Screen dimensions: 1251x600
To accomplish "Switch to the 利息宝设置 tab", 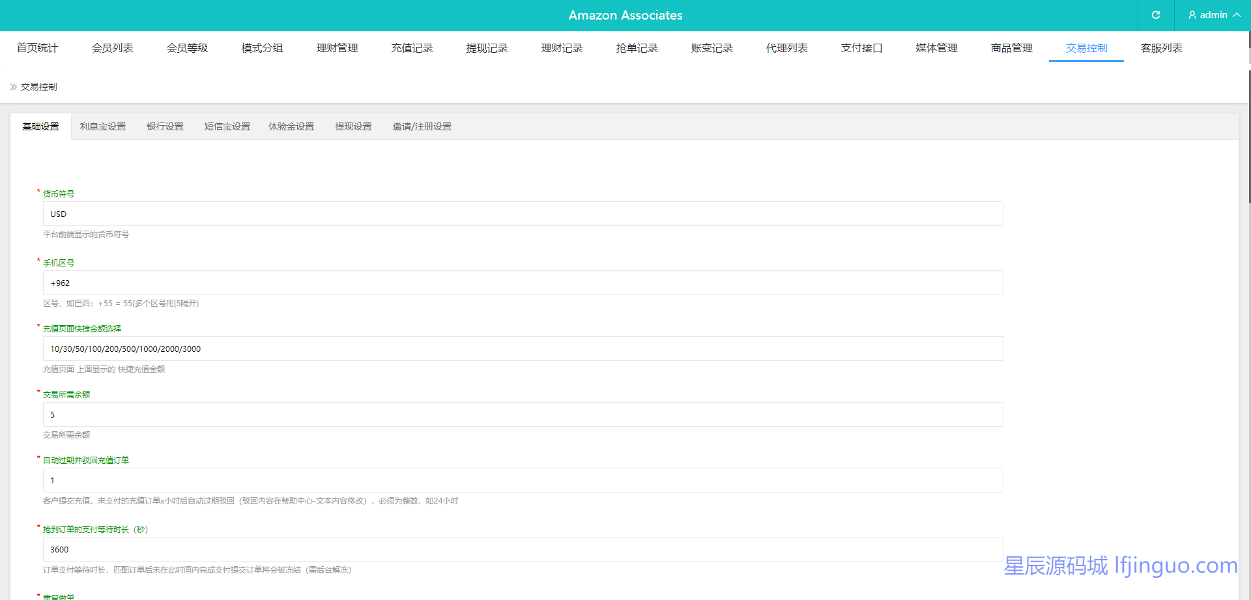I will point(103,126).
